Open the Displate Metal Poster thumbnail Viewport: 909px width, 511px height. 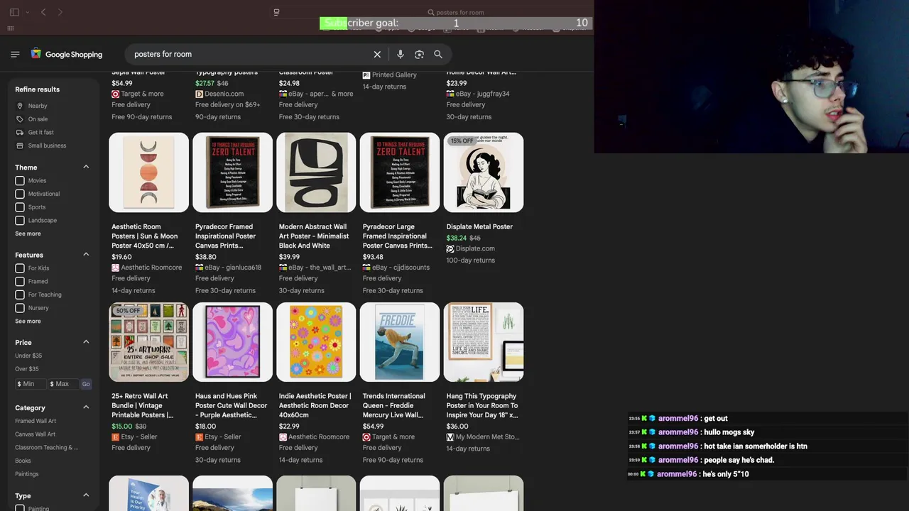coord(484,172)
